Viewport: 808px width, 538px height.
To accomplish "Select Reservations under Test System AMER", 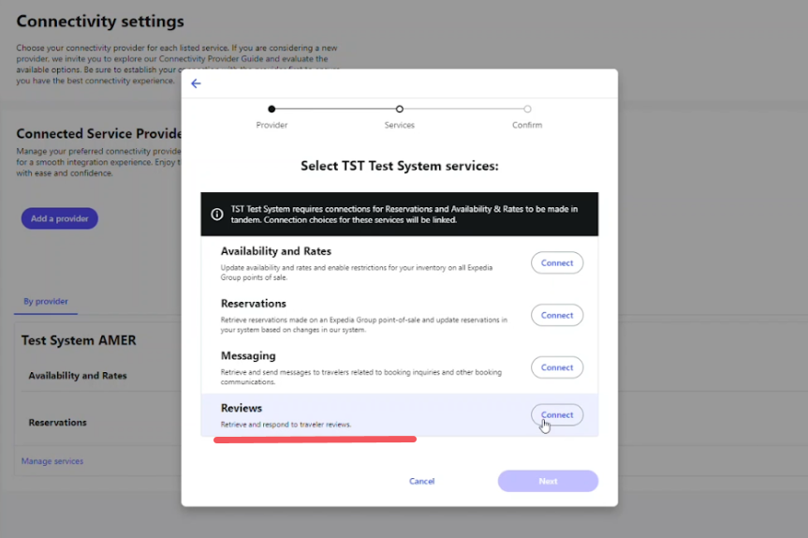I will (58, 423).
